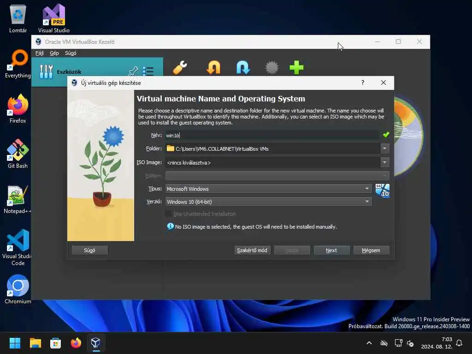Click the network tray icon
472x354 pixels.
pyautogui.click(x=398, y=343)
